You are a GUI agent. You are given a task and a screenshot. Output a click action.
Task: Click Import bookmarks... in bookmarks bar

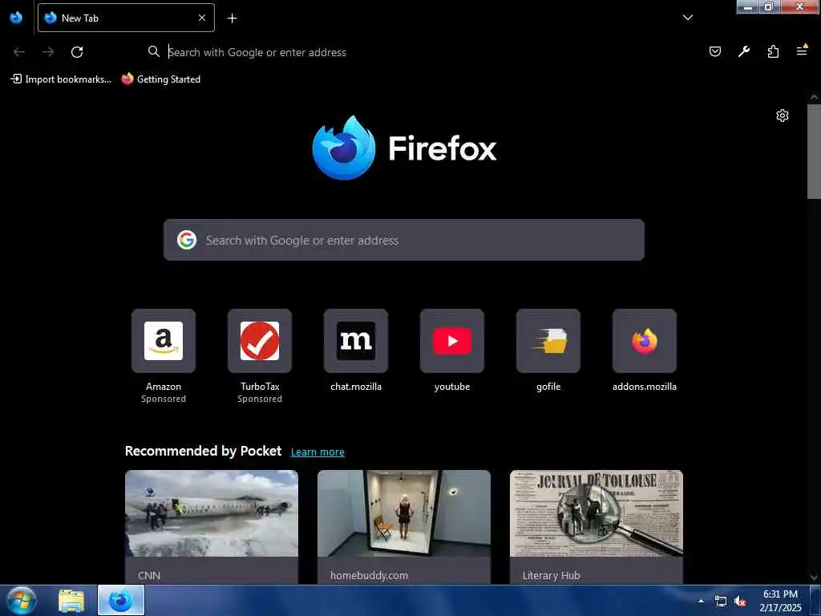click(x=61, y=79)
